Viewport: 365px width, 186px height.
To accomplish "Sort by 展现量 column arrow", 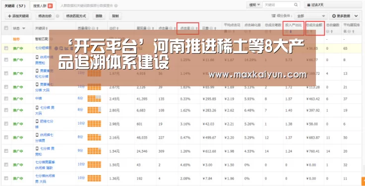I will pyautogui.click(x=153, y=28).
